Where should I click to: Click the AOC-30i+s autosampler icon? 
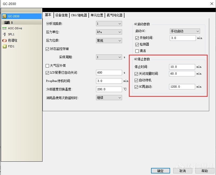[x=4, y=28]
